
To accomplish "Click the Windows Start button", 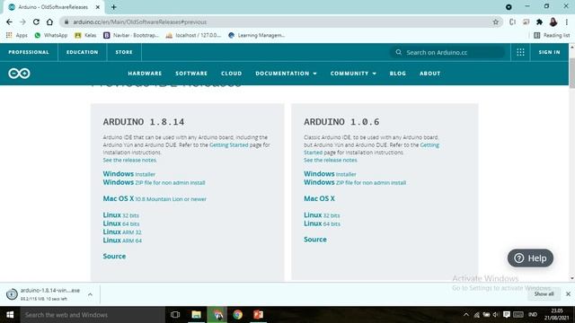I will 10,315.
